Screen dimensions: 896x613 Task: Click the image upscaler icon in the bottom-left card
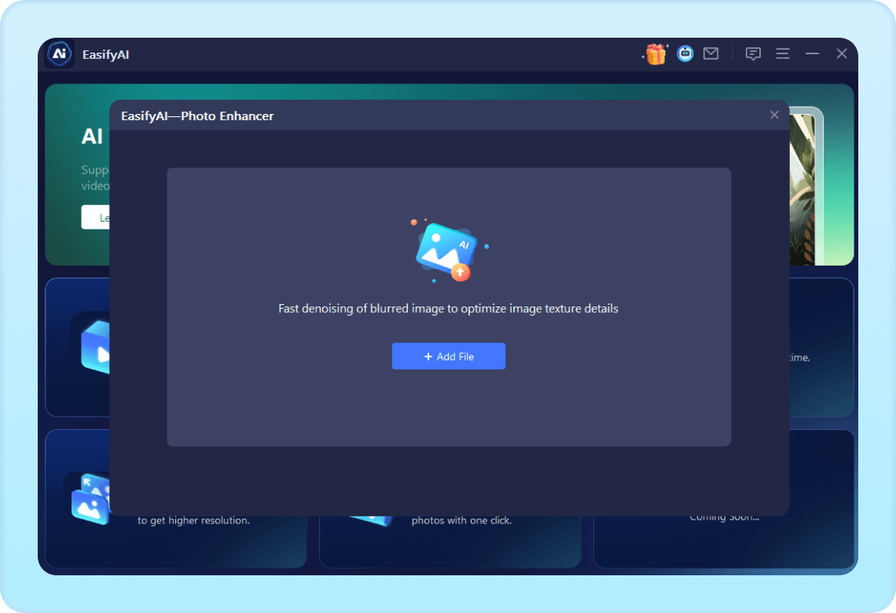90,499
